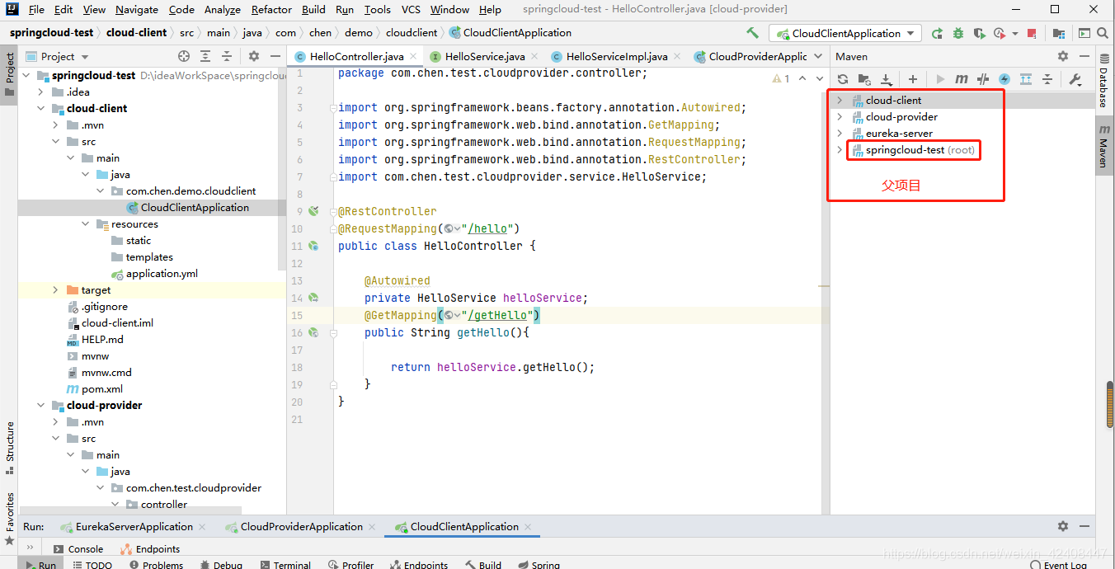Open the Terminal tool window button
1115x569 pixels.
[285, 565]
